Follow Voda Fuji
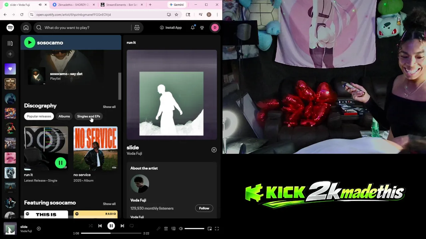Image resolution: width=426 pixels, height=239 pixels. coord(204,208)
